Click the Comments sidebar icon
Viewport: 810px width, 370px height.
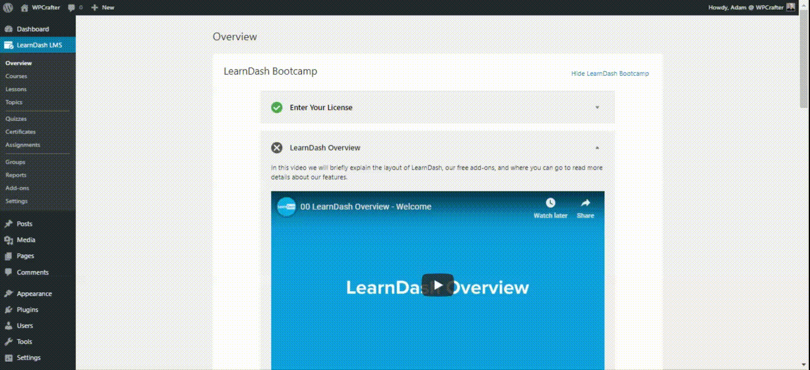coord(8,272)
